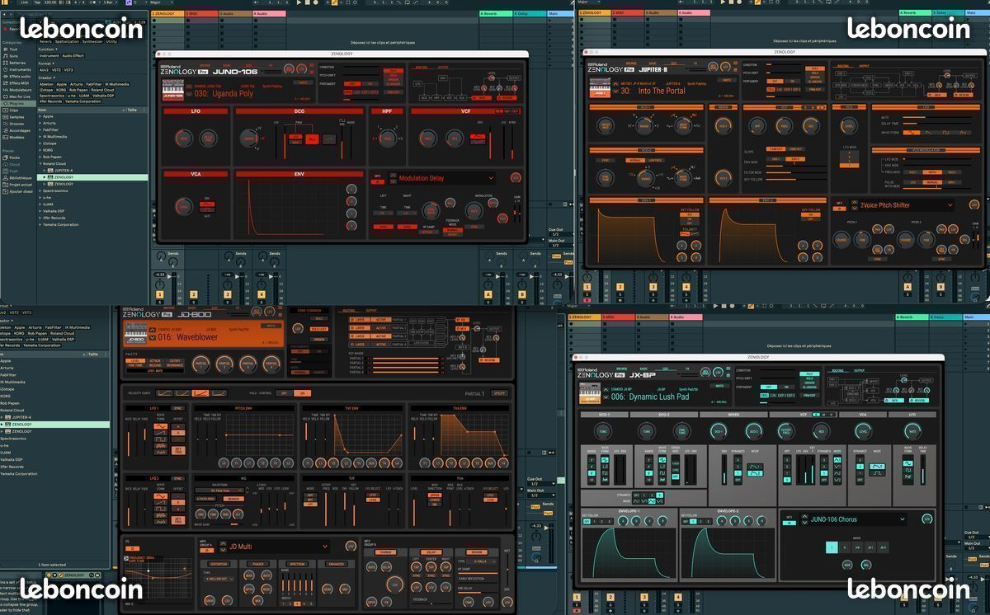Viewport: 990px width, 615px height.
Task: Select the square LFO waveform in JUPITER-8
Action: coord(946,132)
